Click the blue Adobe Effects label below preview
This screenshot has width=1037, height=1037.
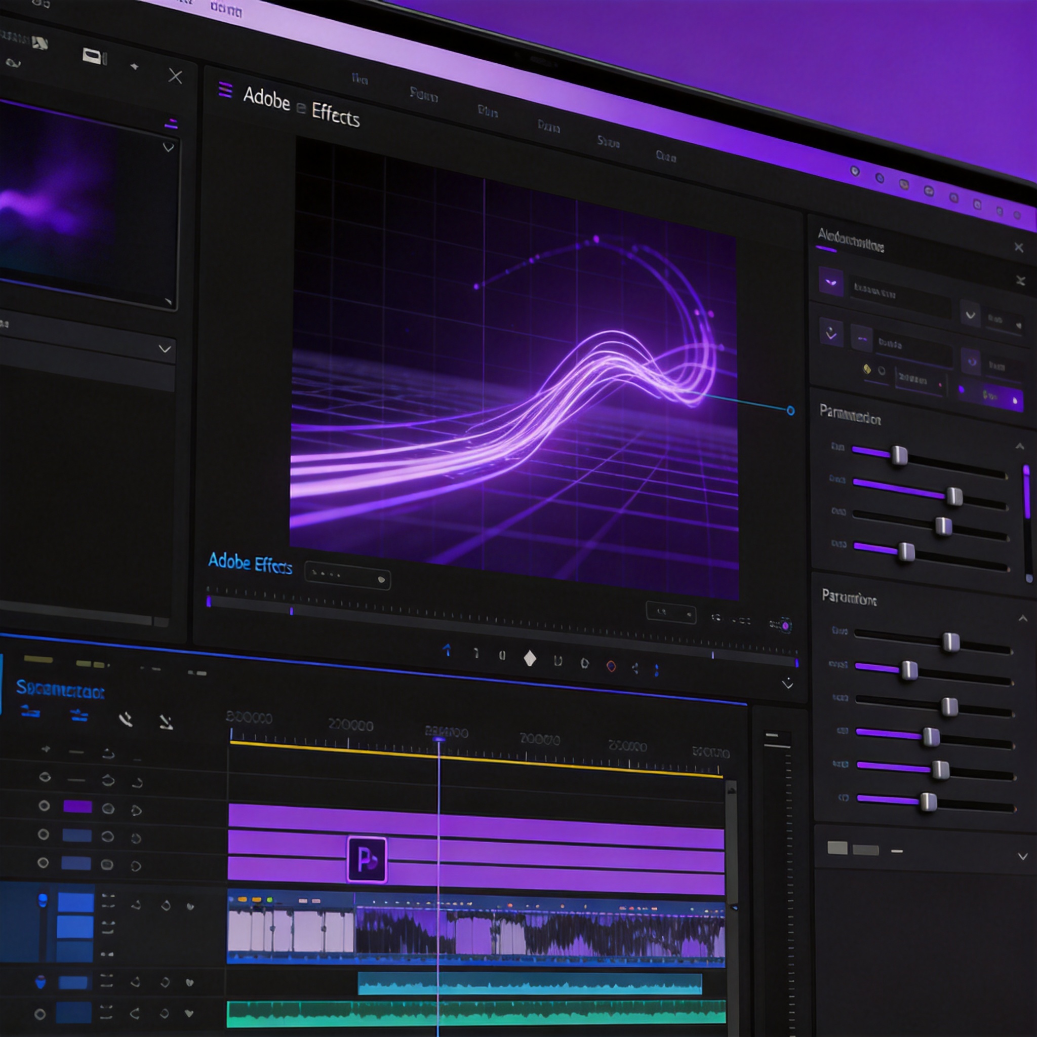pyautogui.click(x=250, y=563)
